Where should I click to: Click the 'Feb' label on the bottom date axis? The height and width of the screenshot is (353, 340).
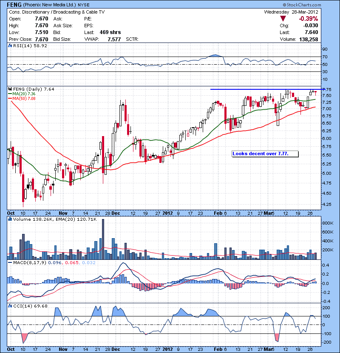pyautogui.click(x=218, y=349)
